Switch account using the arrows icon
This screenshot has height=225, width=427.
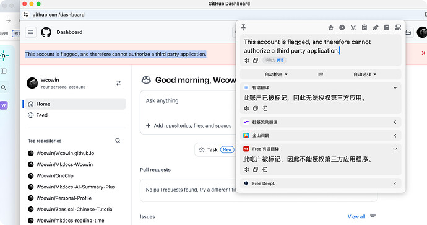pyautogui.click(x=118, y=83)
